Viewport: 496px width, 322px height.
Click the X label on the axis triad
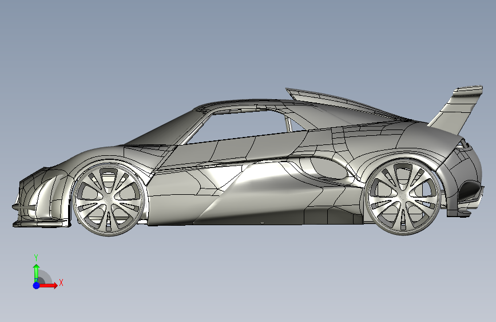coord(61,282)
